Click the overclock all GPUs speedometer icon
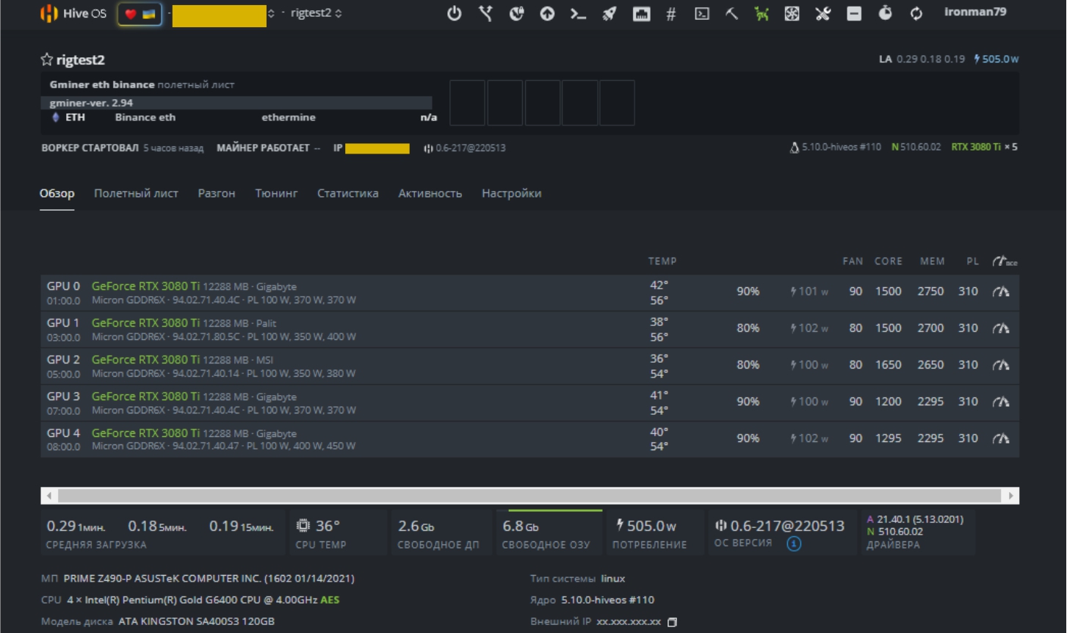 pyautogui.click(x=1005, y=261)
